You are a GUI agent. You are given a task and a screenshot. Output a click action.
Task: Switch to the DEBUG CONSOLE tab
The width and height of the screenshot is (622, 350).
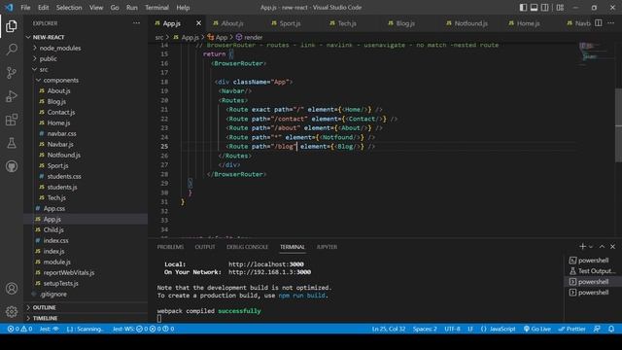pyautogui.click(x=247, y=247)
